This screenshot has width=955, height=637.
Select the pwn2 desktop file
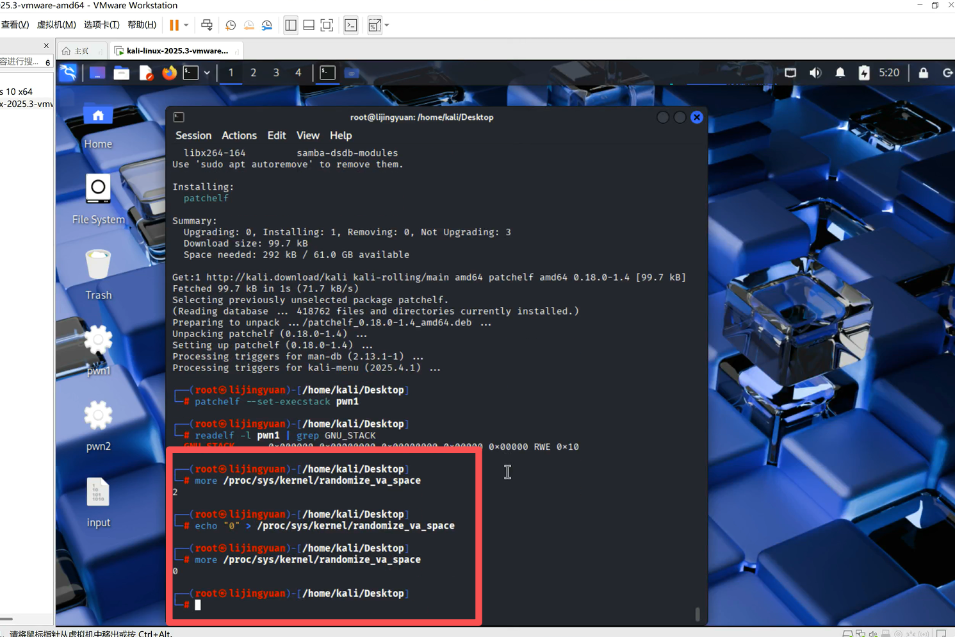pyautogui.click(x=98, y=426)
